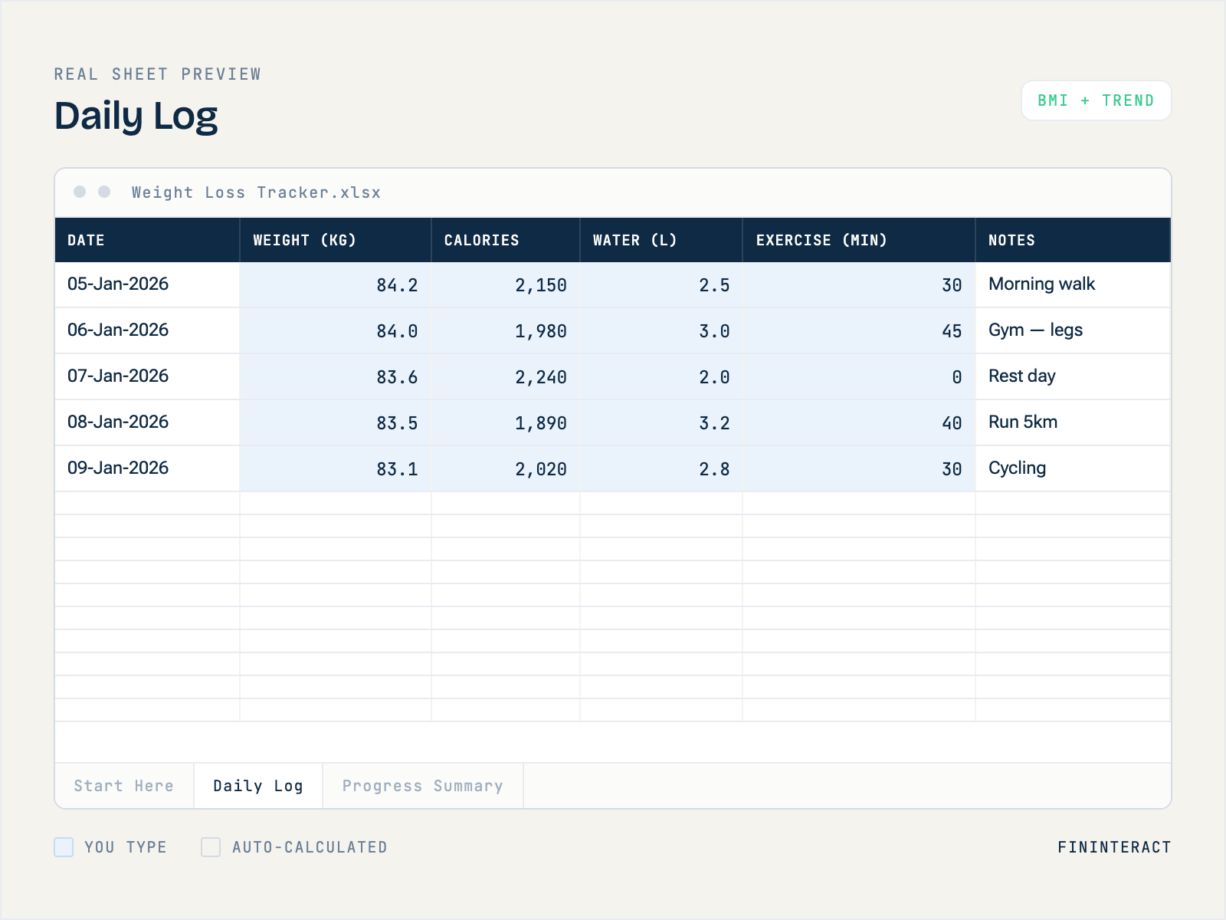Click the BMI + TREND badge

click(1096, 100)
